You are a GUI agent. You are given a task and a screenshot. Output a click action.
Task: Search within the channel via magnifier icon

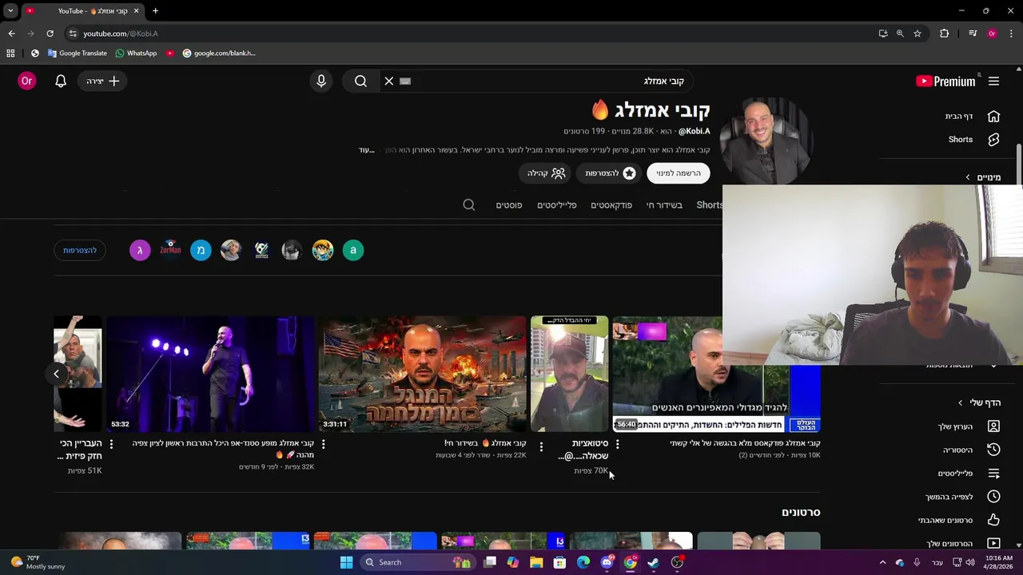click(469, 204)
